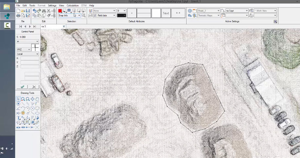Screen dimensions: 300x158
Task: Go to the first sheet with the navigation arrow
Action: click(x=20, y=26)
